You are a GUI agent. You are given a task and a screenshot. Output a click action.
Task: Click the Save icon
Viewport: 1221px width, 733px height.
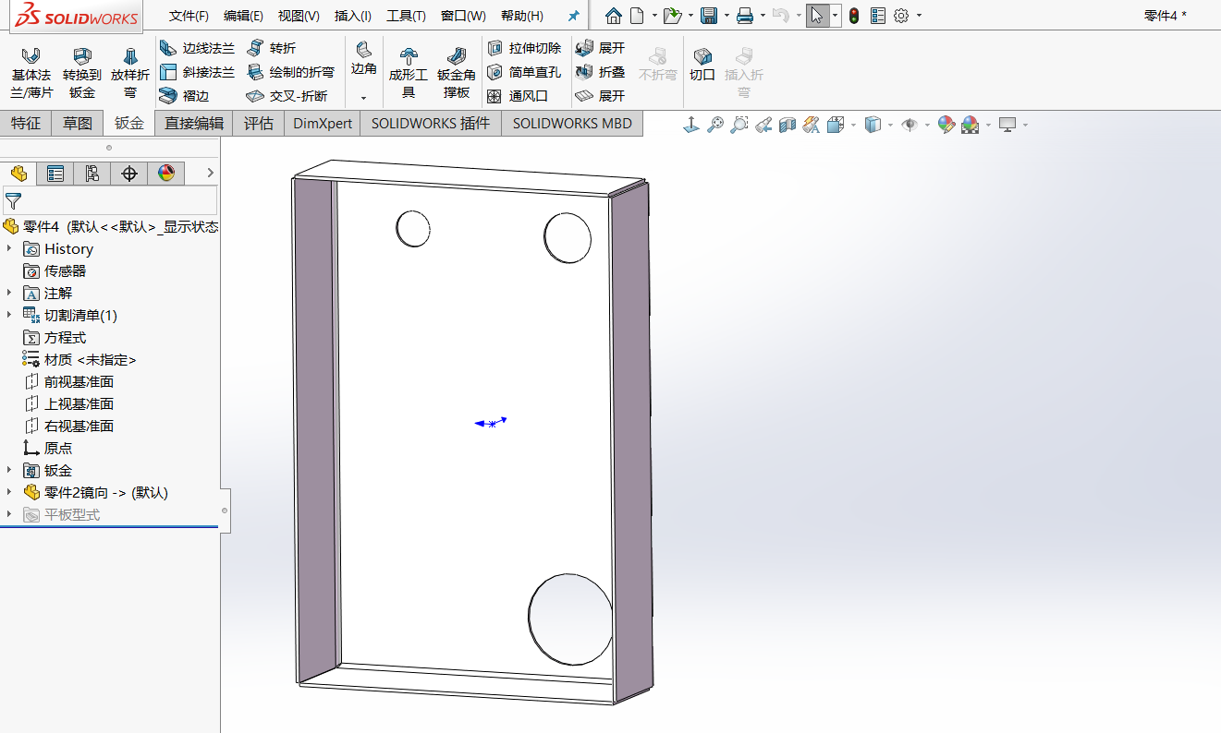coord(709,16)
